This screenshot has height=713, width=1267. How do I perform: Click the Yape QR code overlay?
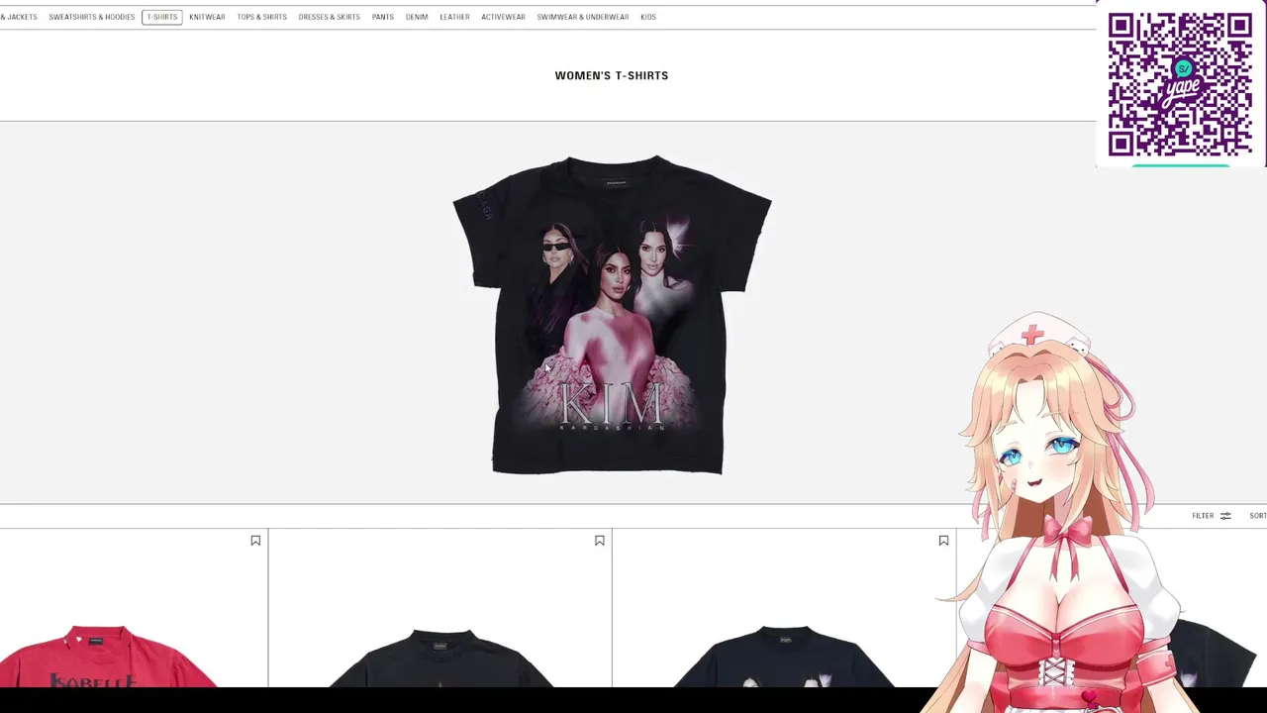pyautogui.click(x=1180, y=84)
